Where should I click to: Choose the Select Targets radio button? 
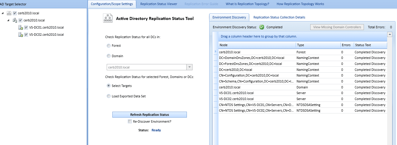click(108, 86)
